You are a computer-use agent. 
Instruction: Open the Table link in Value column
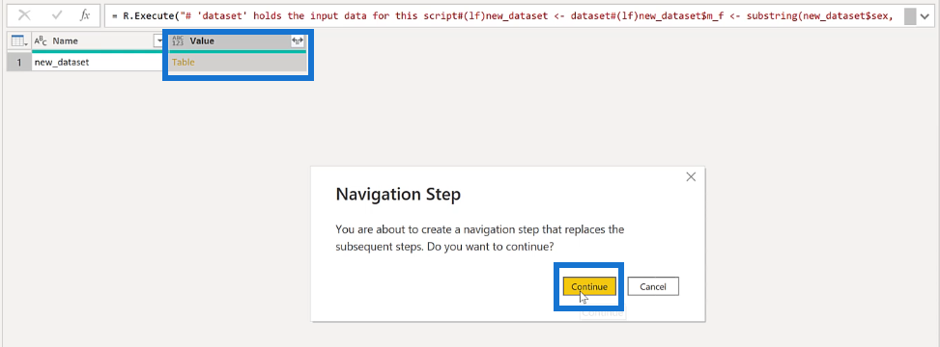[x=183, y=63]
